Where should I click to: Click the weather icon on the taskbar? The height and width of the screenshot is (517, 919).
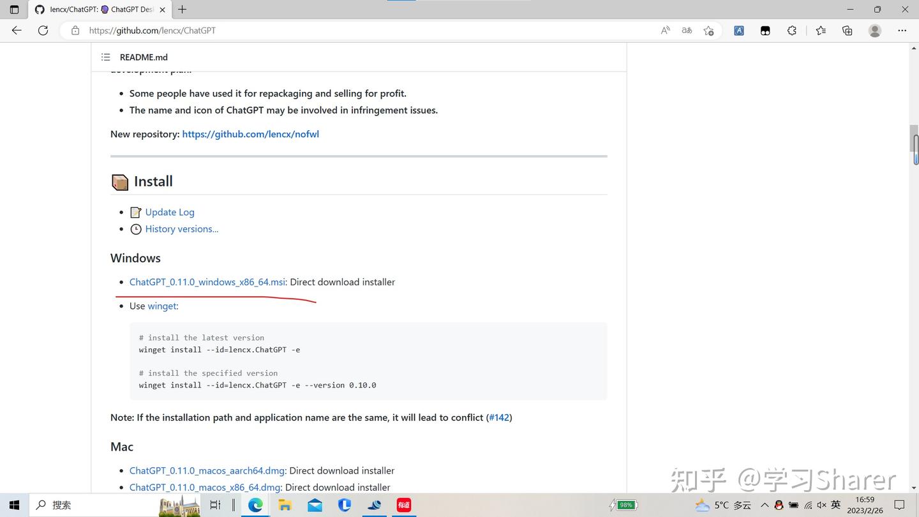(x=702, y=505)
